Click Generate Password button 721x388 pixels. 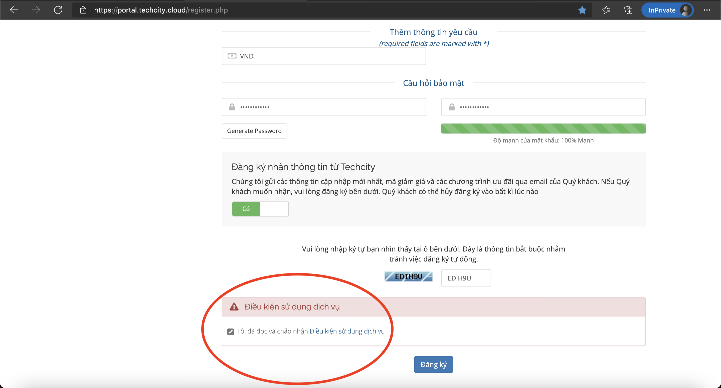254,131
